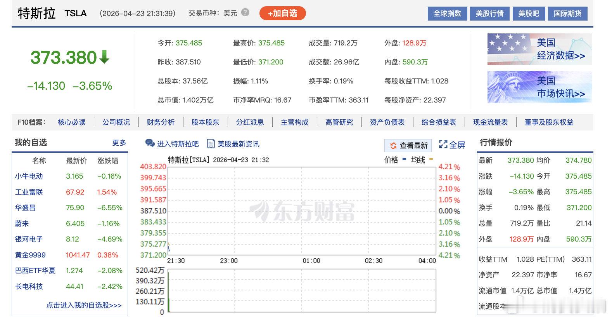612x320 pixels.
Task: Click the 每股净资产 value 22.397
Action: pos(434,100)
